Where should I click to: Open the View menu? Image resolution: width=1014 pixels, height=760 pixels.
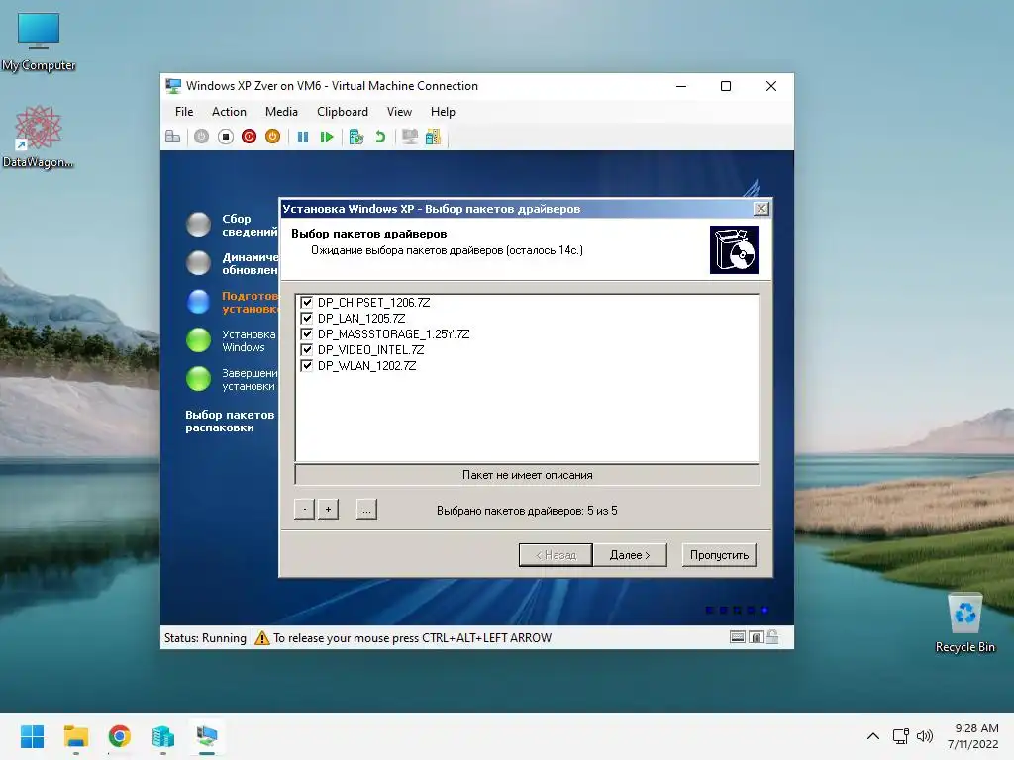[399, 112]
